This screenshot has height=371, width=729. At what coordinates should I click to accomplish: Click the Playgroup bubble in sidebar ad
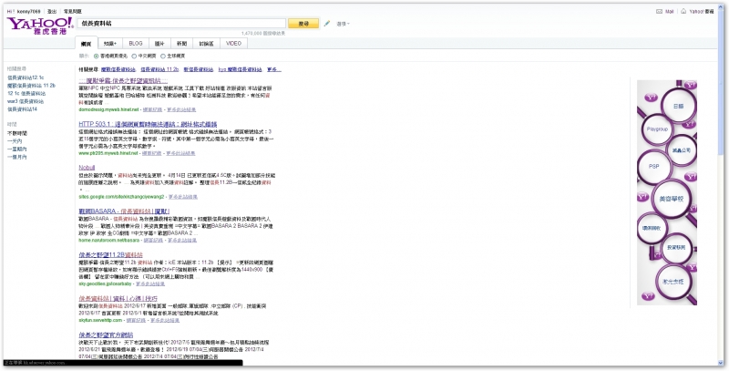click(657, 130)
